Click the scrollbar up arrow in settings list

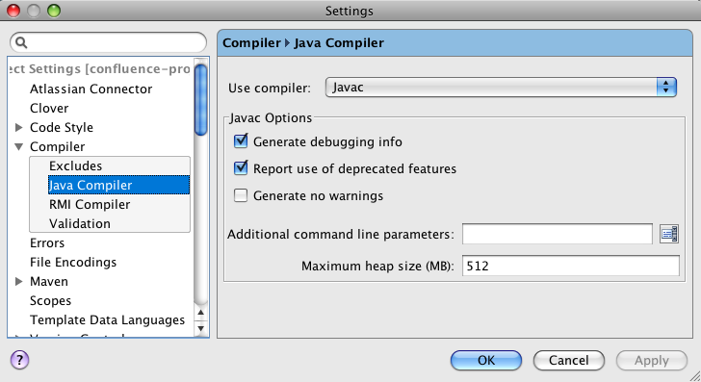click(200, 313)
